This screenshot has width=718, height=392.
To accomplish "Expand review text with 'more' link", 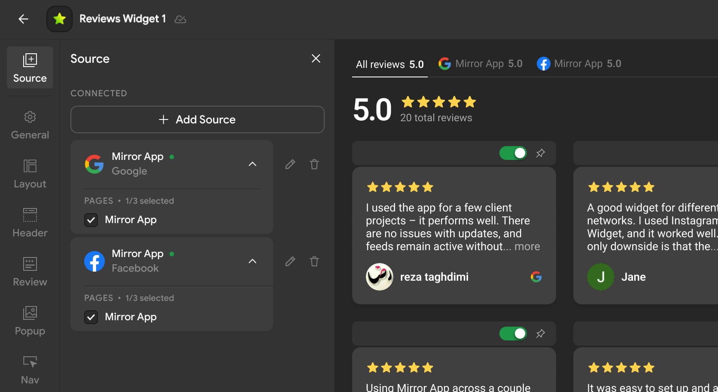I will click(x=527, y=246).
